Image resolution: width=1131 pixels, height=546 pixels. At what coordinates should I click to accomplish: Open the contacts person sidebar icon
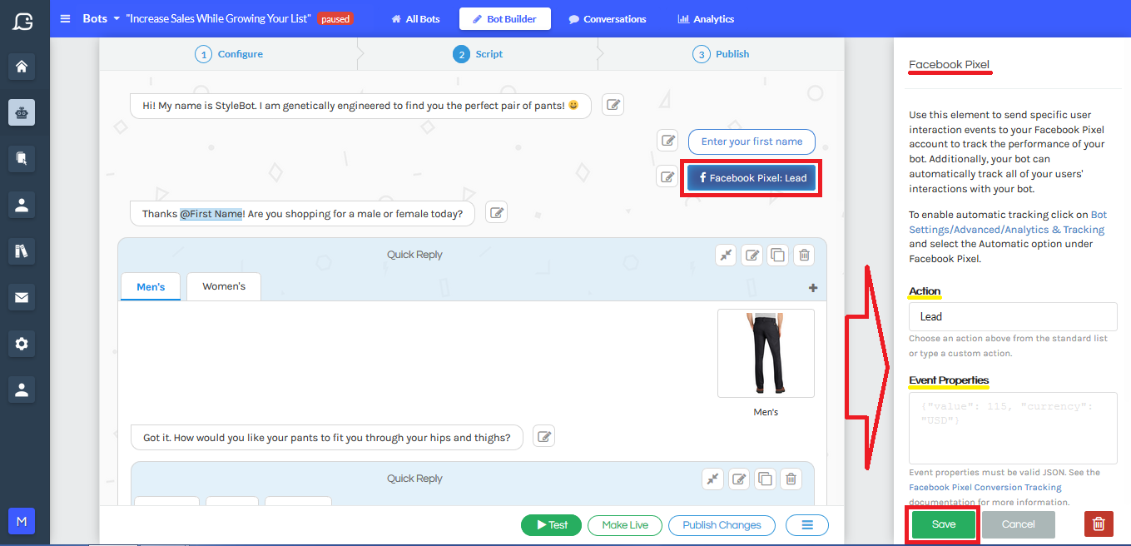[x=22, y=206]
